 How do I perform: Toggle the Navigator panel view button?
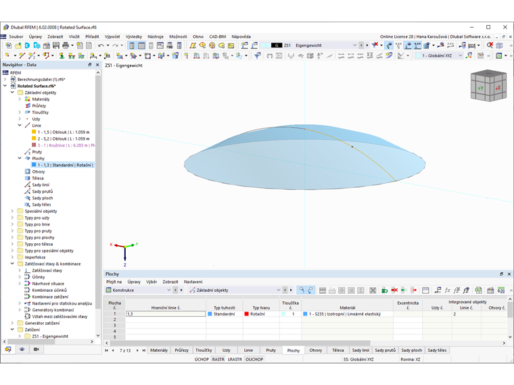(132, 45)
